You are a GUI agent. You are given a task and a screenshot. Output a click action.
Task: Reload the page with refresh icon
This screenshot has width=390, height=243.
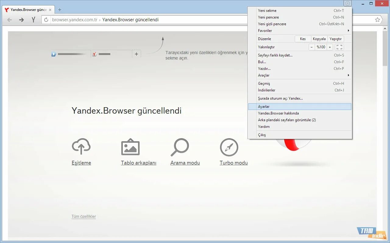[46, 20]
